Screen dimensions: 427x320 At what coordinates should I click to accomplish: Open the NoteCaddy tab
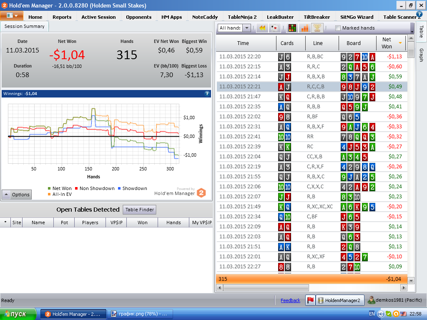[205, 17]
